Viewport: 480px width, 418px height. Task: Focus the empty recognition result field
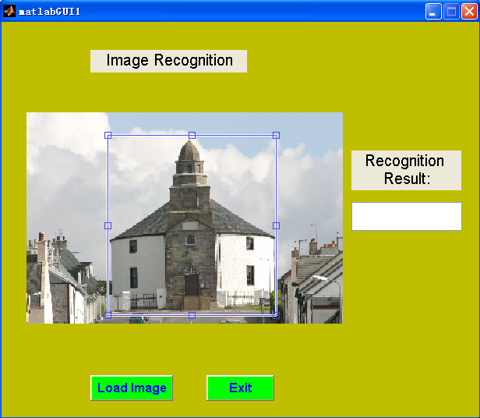tap(407, 216)
